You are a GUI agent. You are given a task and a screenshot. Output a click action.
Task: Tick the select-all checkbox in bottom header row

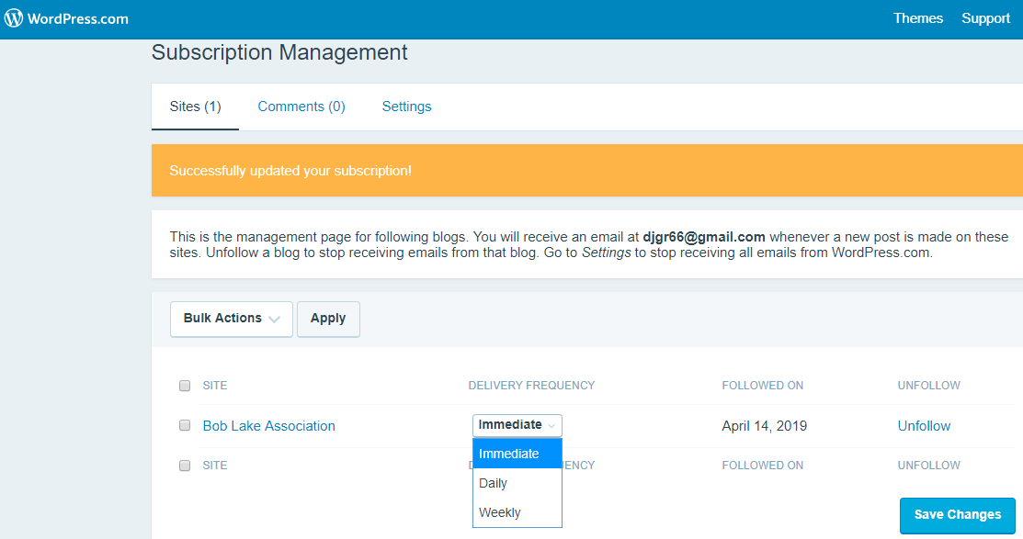[x=185, y=466]
